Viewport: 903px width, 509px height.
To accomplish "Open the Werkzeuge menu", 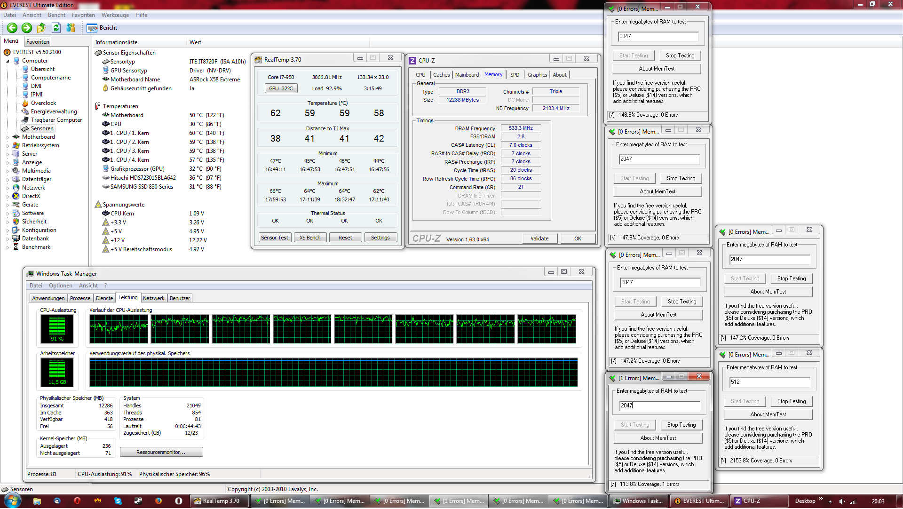I will click(115, 15).
